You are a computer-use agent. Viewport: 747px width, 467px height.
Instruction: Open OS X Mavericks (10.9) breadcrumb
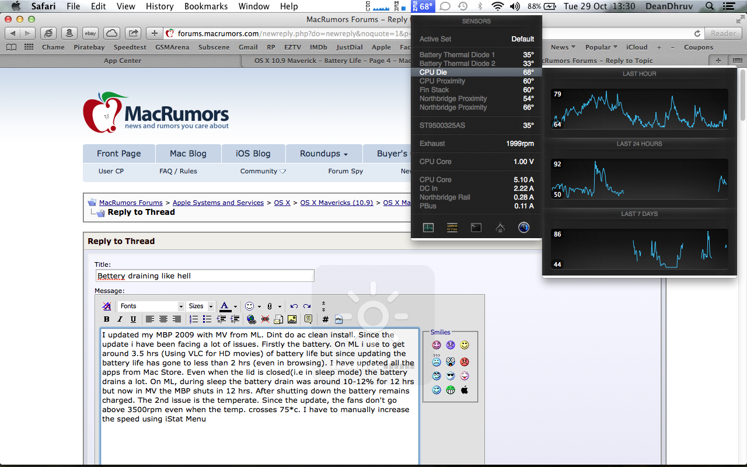point(337,203)
